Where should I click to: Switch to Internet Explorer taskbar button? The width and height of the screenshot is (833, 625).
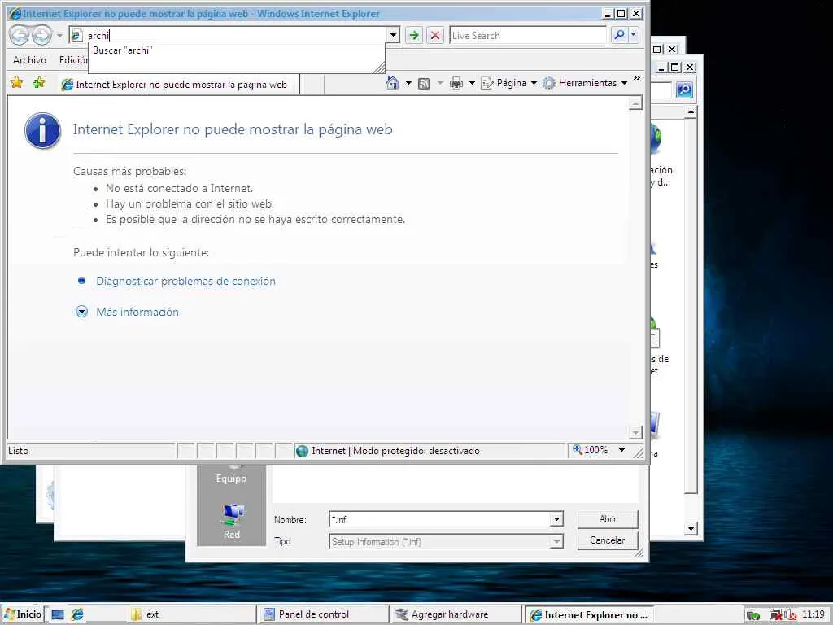[589, 615]
